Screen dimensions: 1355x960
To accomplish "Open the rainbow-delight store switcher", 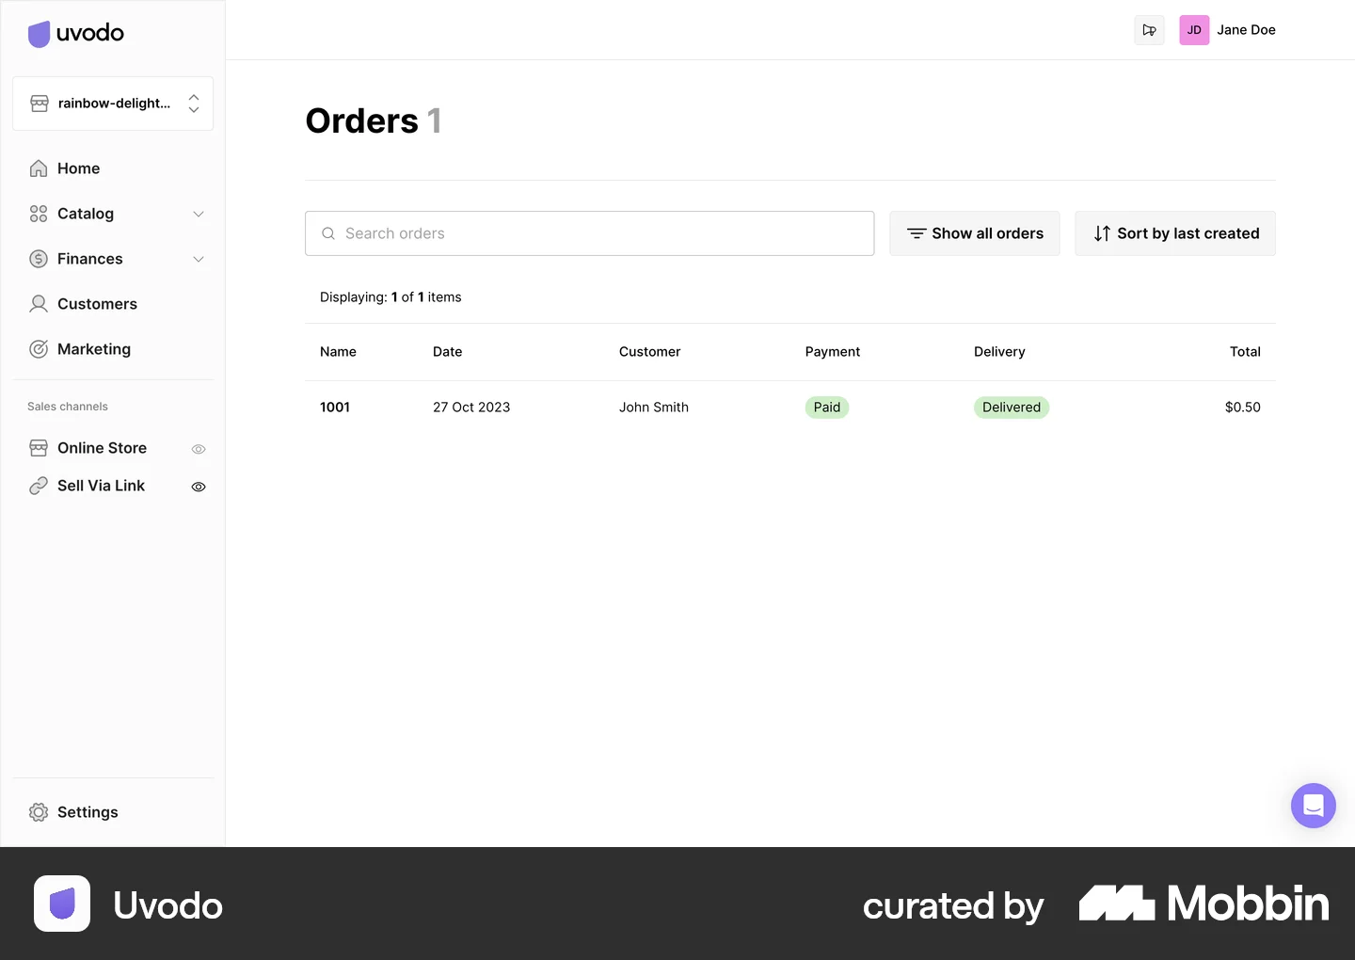I will tap(113, 104).
